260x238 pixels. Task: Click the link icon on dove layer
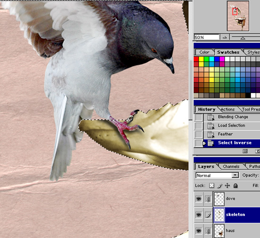[x=208, y=199]
